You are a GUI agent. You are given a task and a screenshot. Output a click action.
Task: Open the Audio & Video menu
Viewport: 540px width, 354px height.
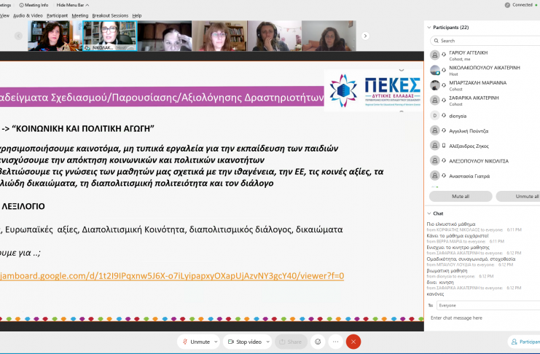(28, 15)
